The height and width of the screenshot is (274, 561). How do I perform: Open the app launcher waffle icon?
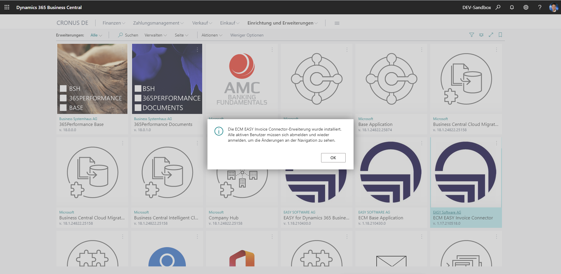pos(7,7)
